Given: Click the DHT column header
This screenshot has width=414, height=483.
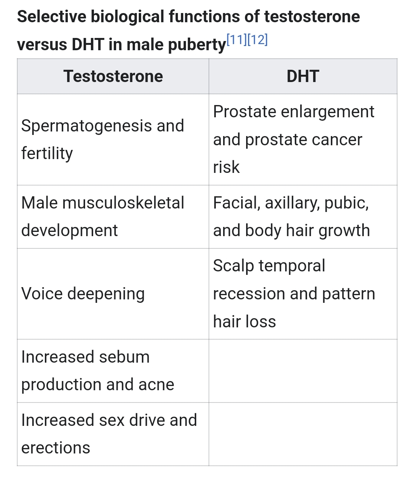Looking at the screenshot, I should click(303, 76).
